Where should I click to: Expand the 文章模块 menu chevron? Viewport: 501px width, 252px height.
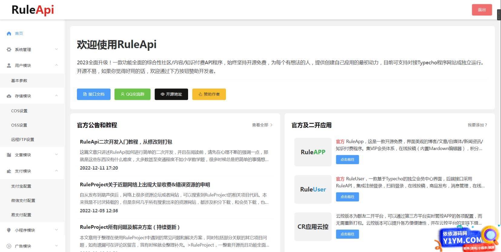(x=56, y=155)
